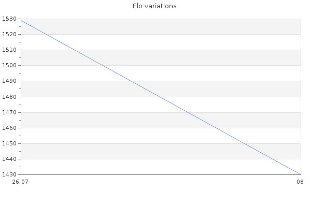
Task: Click the 1460 y-axis label
Action: click(x=9, y=128)
